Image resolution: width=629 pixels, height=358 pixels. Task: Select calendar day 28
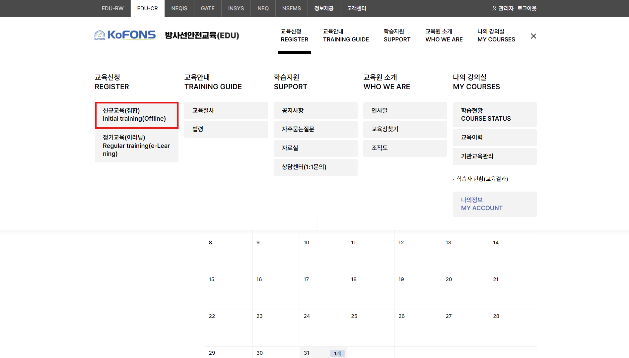tap(513, 328)
